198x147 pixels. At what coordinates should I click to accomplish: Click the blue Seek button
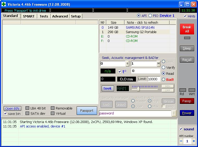click(x=108, y=89)
